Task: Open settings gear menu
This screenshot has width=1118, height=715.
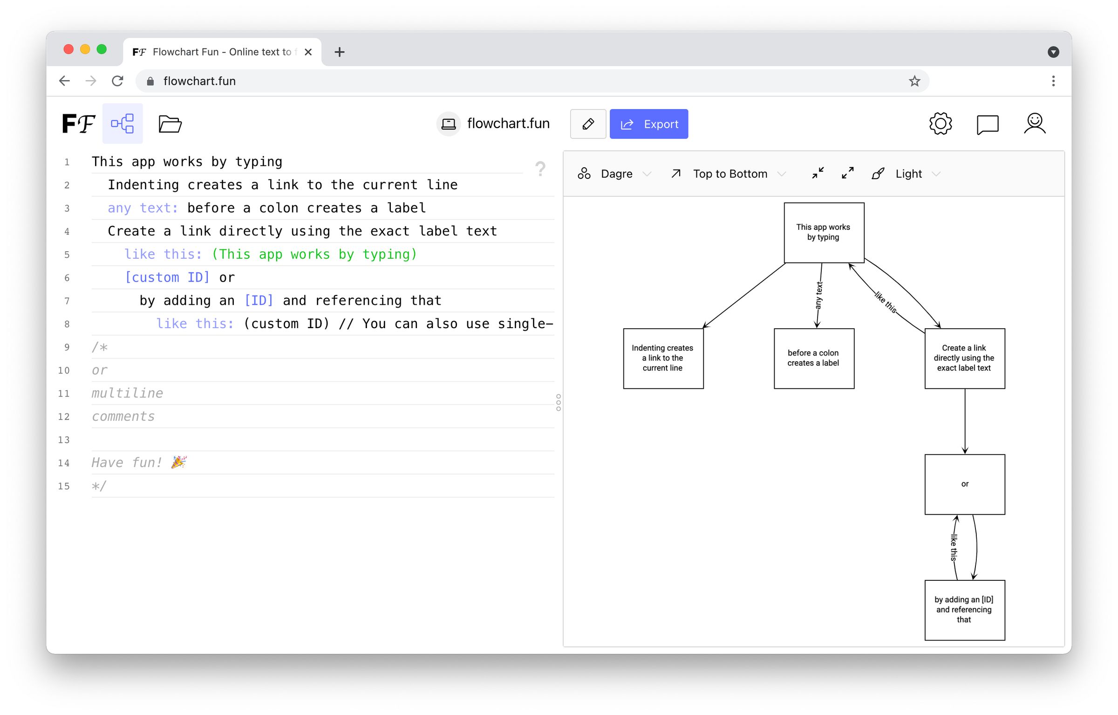Action: [x=941, y=124]
